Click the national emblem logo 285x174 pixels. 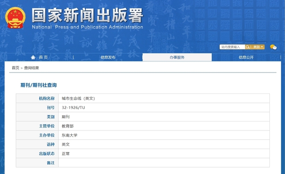pos(15,18)
